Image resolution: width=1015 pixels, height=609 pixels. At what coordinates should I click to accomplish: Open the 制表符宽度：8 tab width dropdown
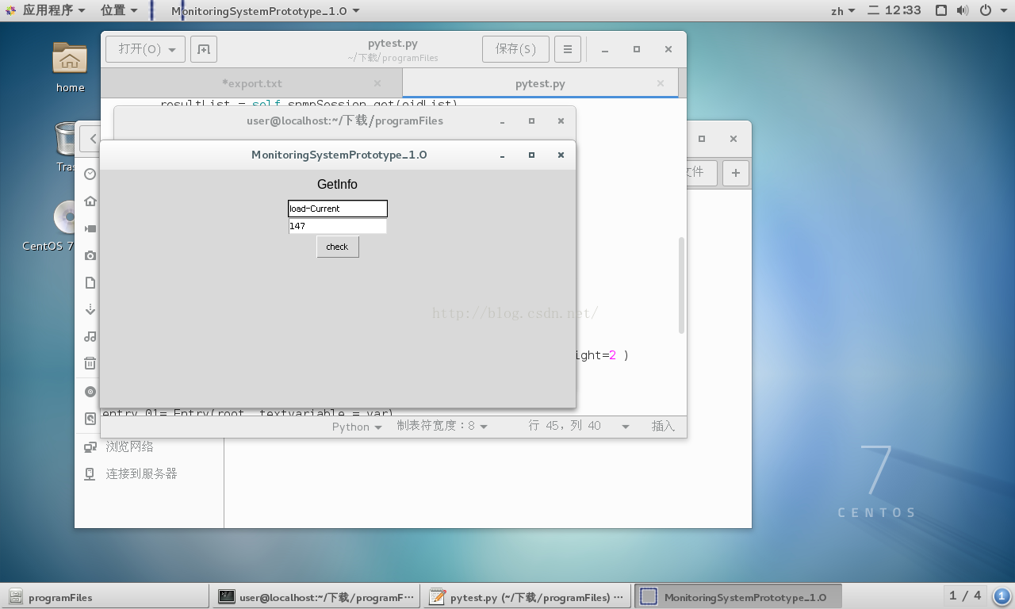[442, 426]
